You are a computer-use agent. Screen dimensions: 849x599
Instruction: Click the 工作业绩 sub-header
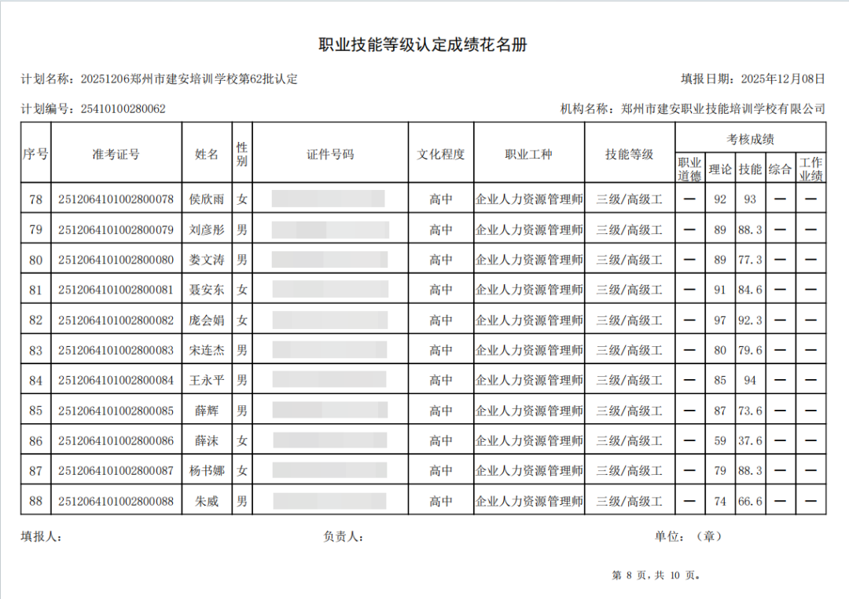pos(810,170)
